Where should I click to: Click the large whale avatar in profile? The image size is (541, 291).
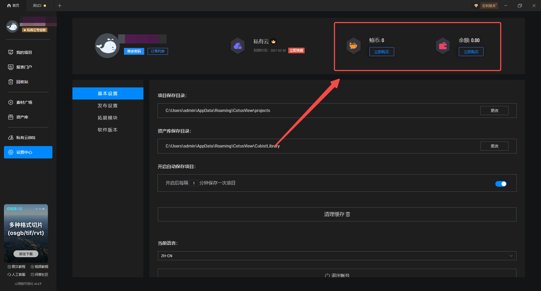[107, 46]
